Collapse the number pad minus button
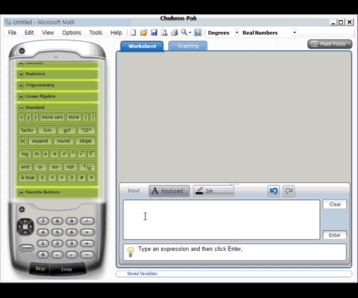 tap(22, 210)
